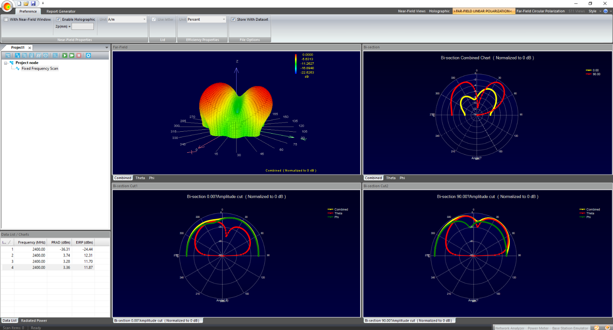This screenshot has height=330, width=613.
Task: Switch to Report Generator ribbon tab
Action: pos(61,11)
